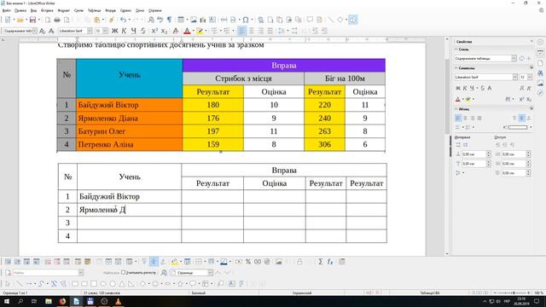Screen dimensions: 546x307
Task: Open the font size dropdown in the toolbar
Action: [105, 31]
